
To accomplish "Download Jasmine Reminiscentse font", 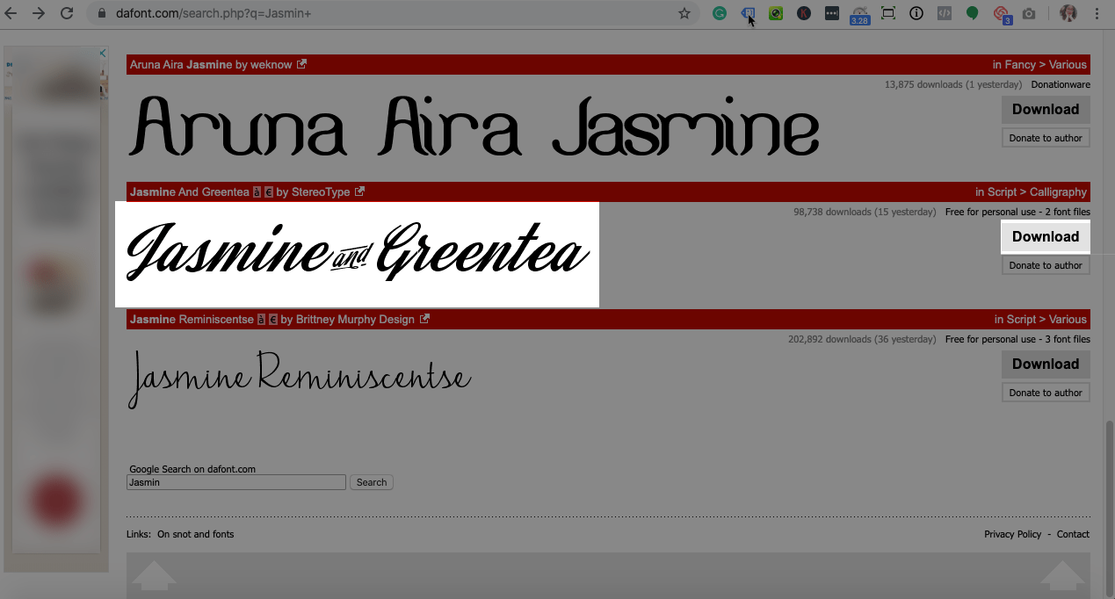I will tap(1046, 364).
